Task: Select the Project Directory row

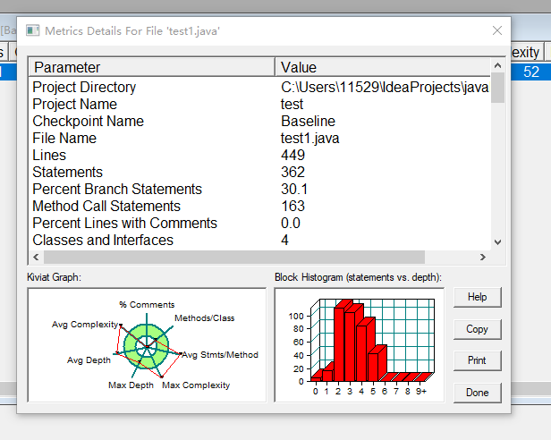Action: pos(259,87)
